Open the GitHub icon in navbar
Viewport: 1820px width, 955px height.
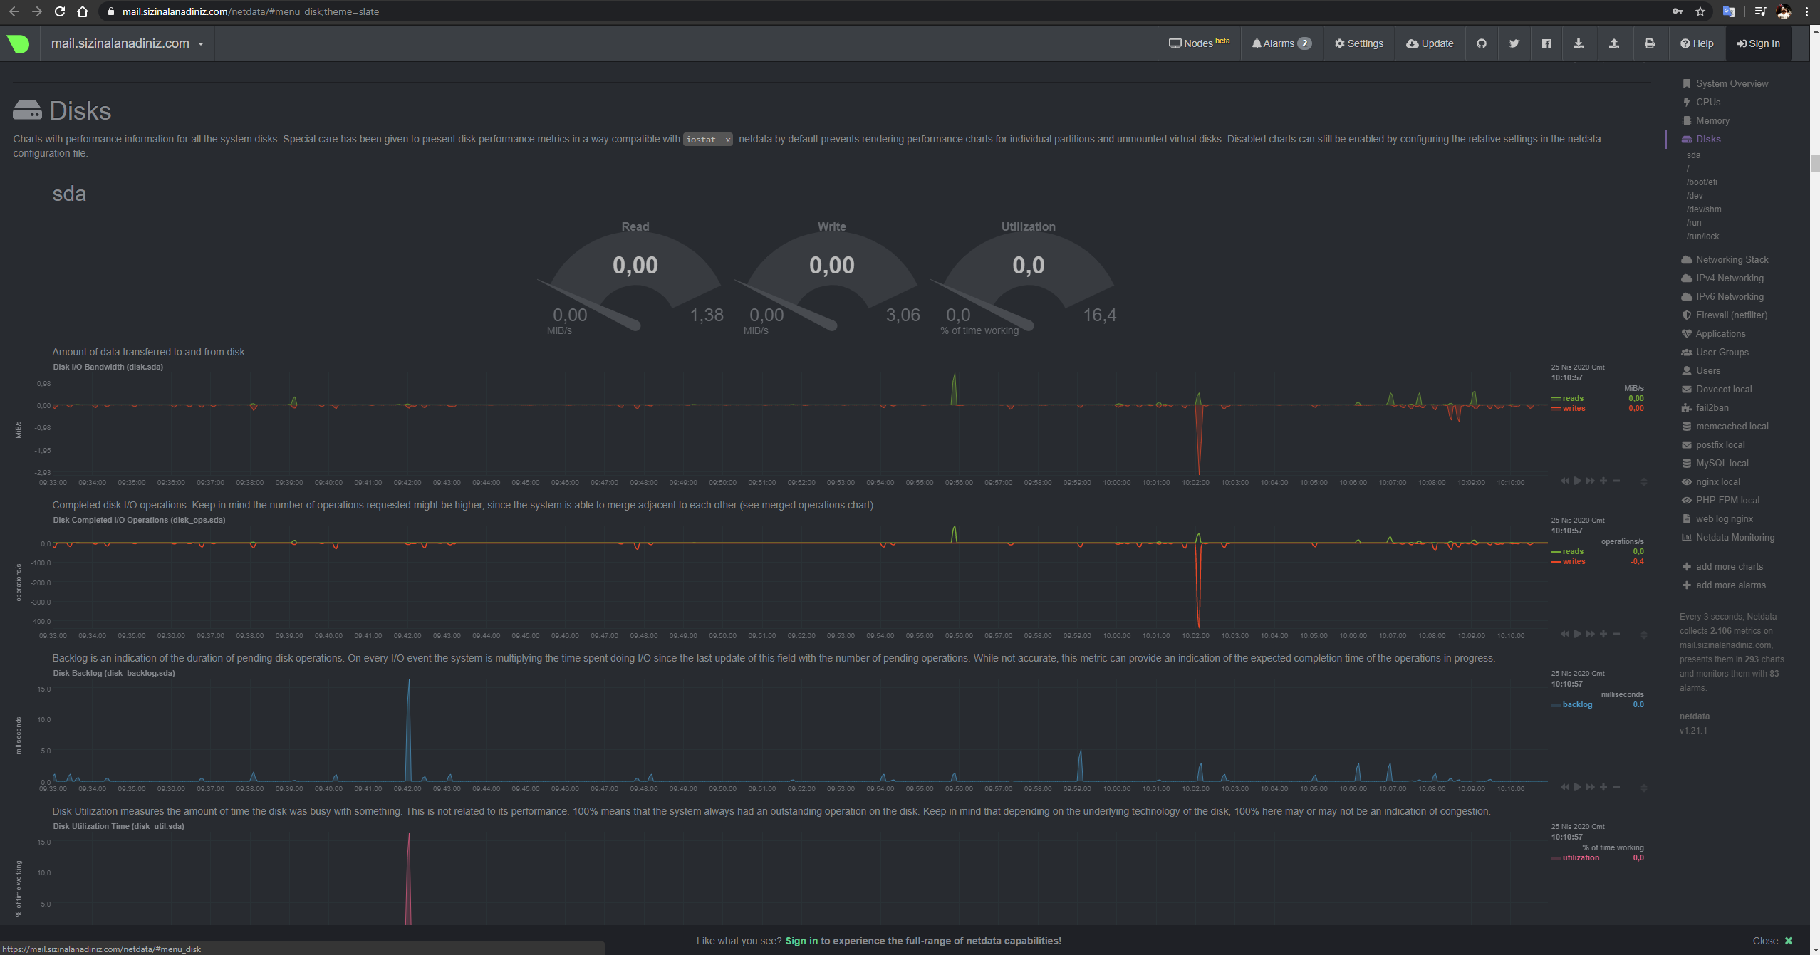click(1481, 43)
